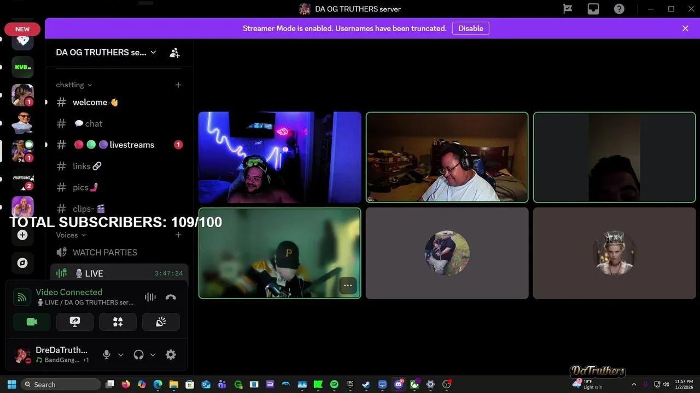Open the livestreams channel
The image size is (700, 393).
[119, 145]
